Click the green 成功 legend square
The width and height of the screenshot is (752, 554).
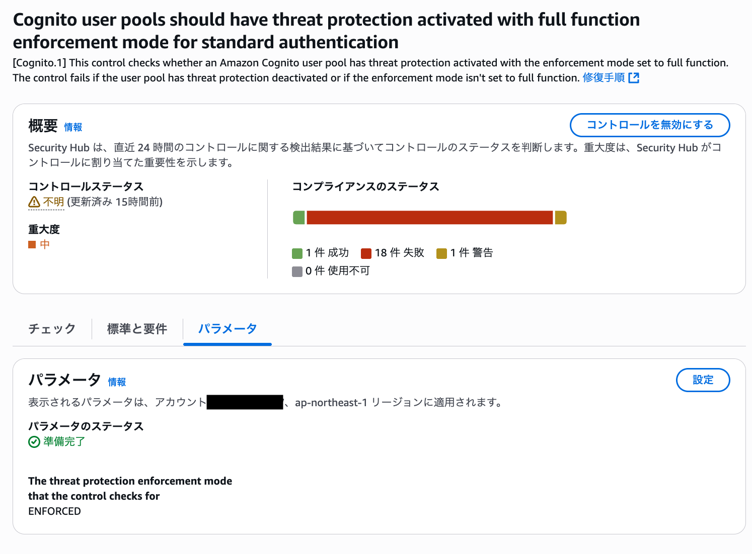coord(297,253)
